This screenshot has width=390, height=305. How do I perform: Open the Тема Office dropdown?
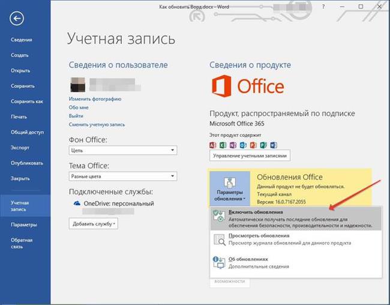coord(123,177)
